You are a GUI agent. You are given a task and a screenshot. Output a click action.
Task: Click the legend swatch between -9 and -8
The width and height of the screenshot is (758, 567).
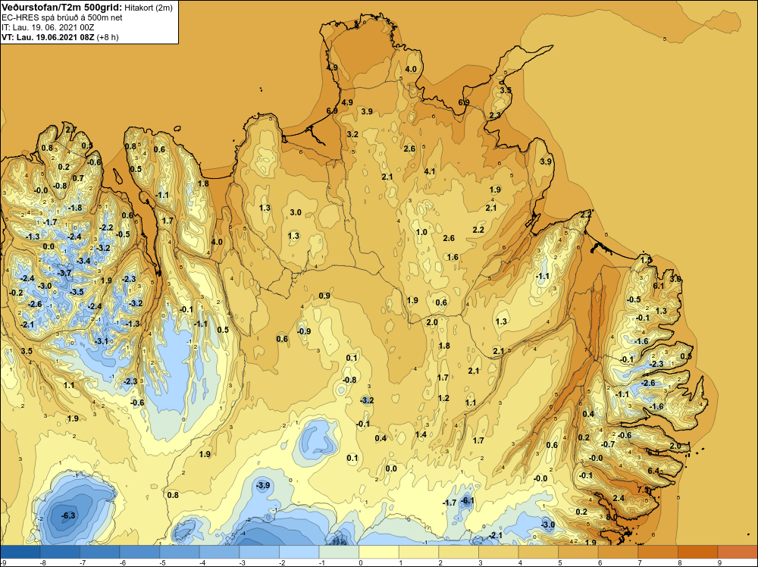pyautogui.click(x=20, y=552)
